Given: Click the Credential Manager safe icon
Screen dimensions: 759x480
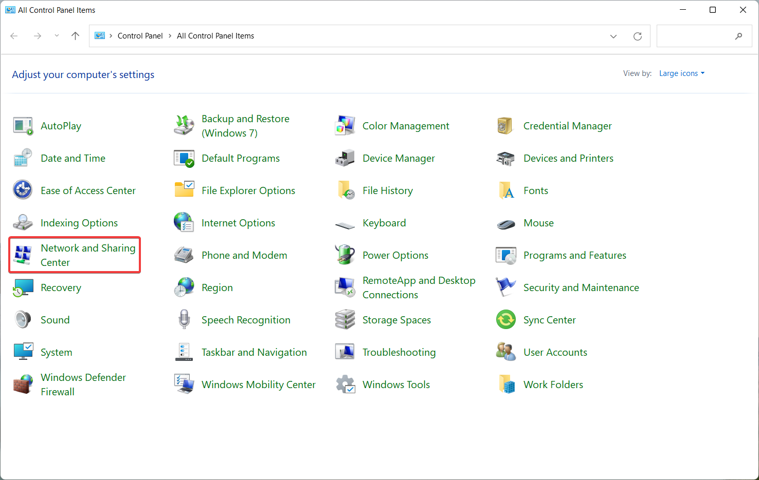Looking at the screenshot, I should pos(505,126).
